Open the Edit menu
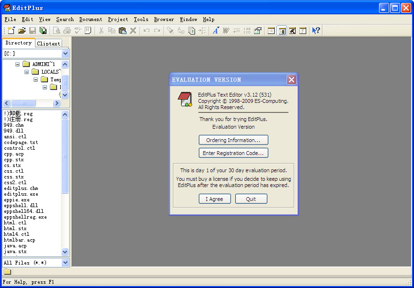 (x=27, y=19)
